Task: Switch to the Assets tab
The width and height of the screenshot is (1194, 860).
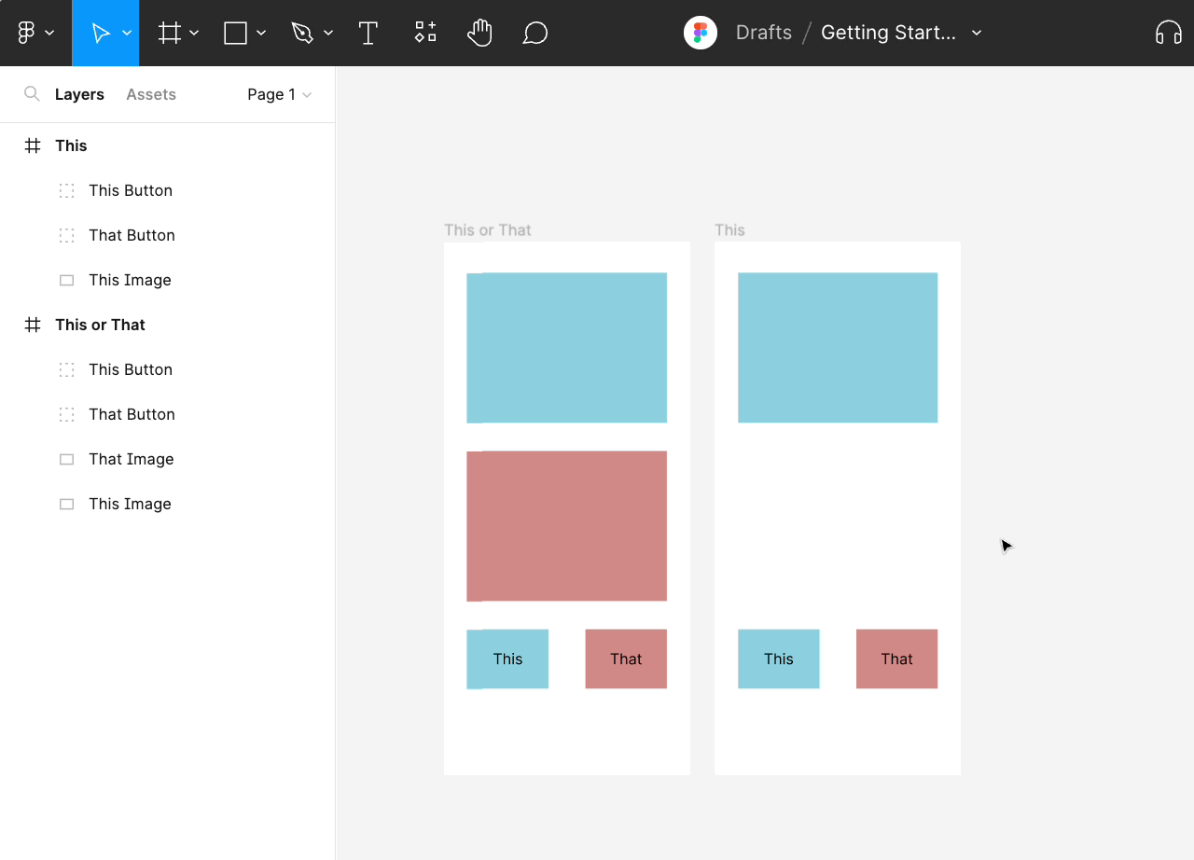Action: pyautogui.click(x=151, y=94)
